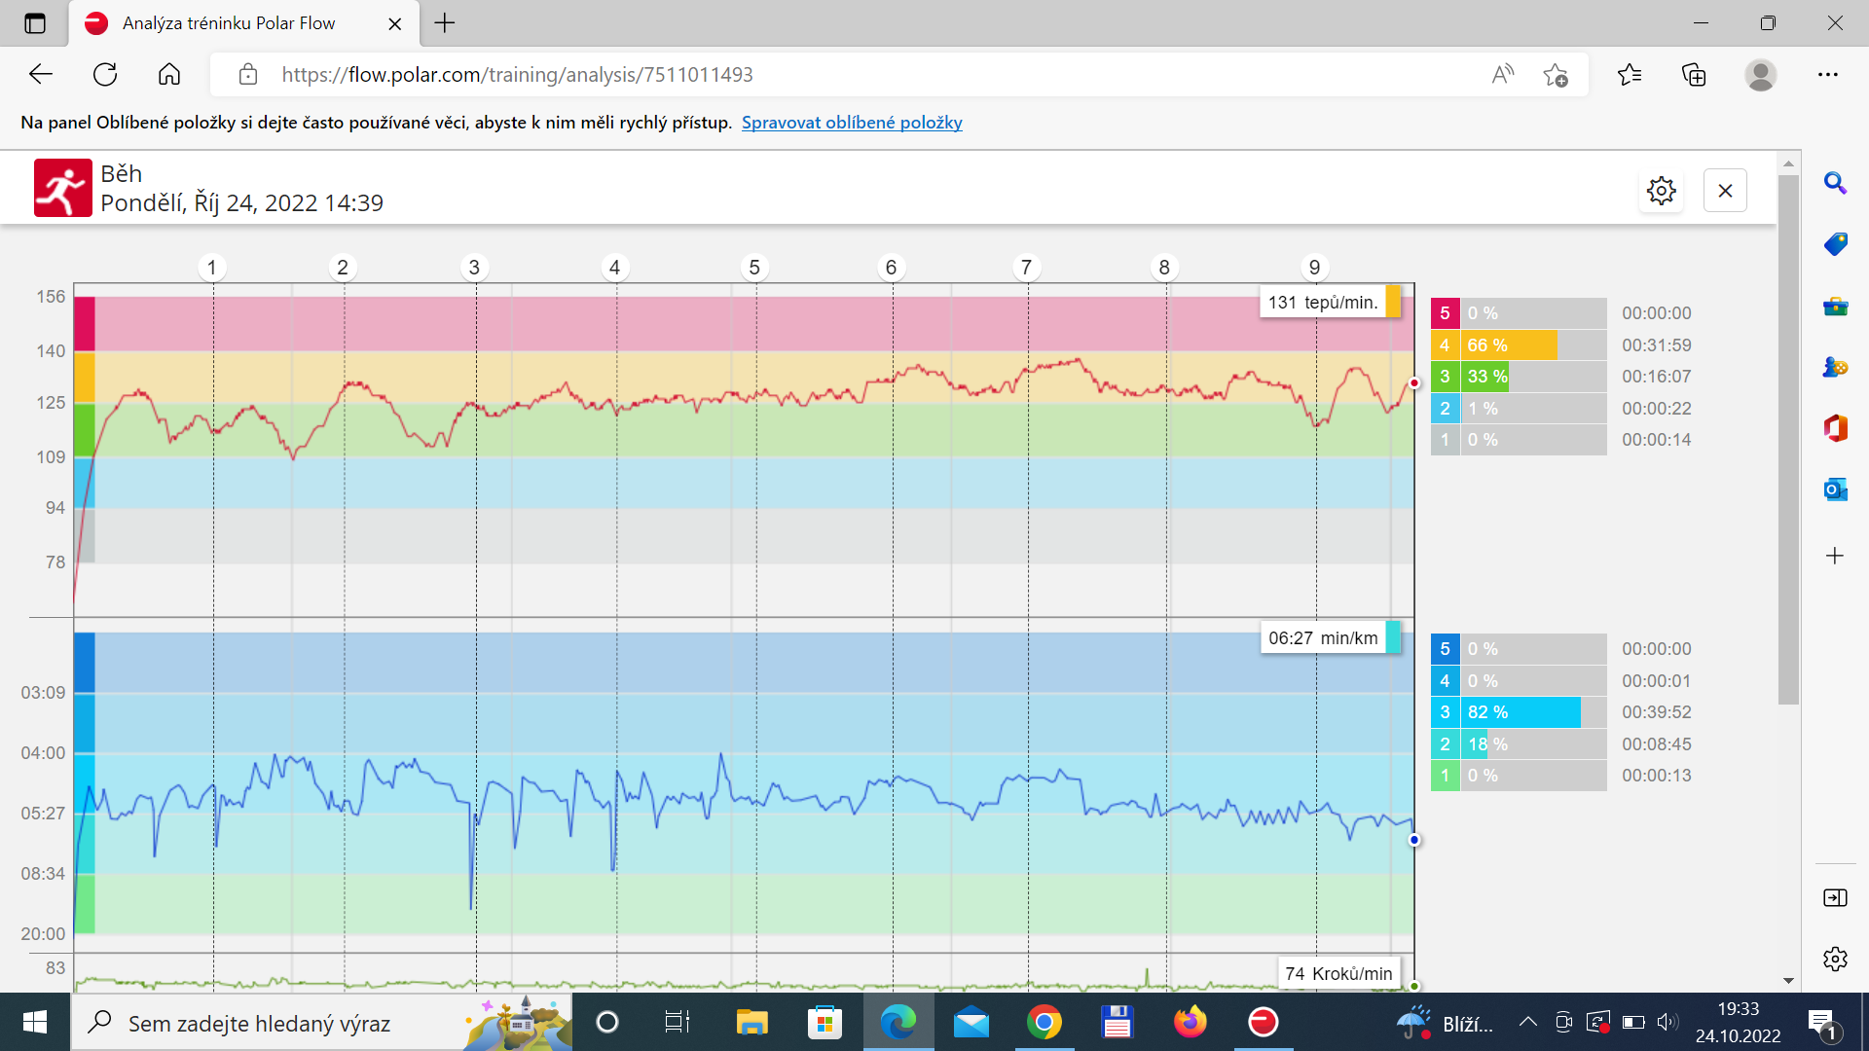Open the Outlook icon in Edge sidebar

1835,489
